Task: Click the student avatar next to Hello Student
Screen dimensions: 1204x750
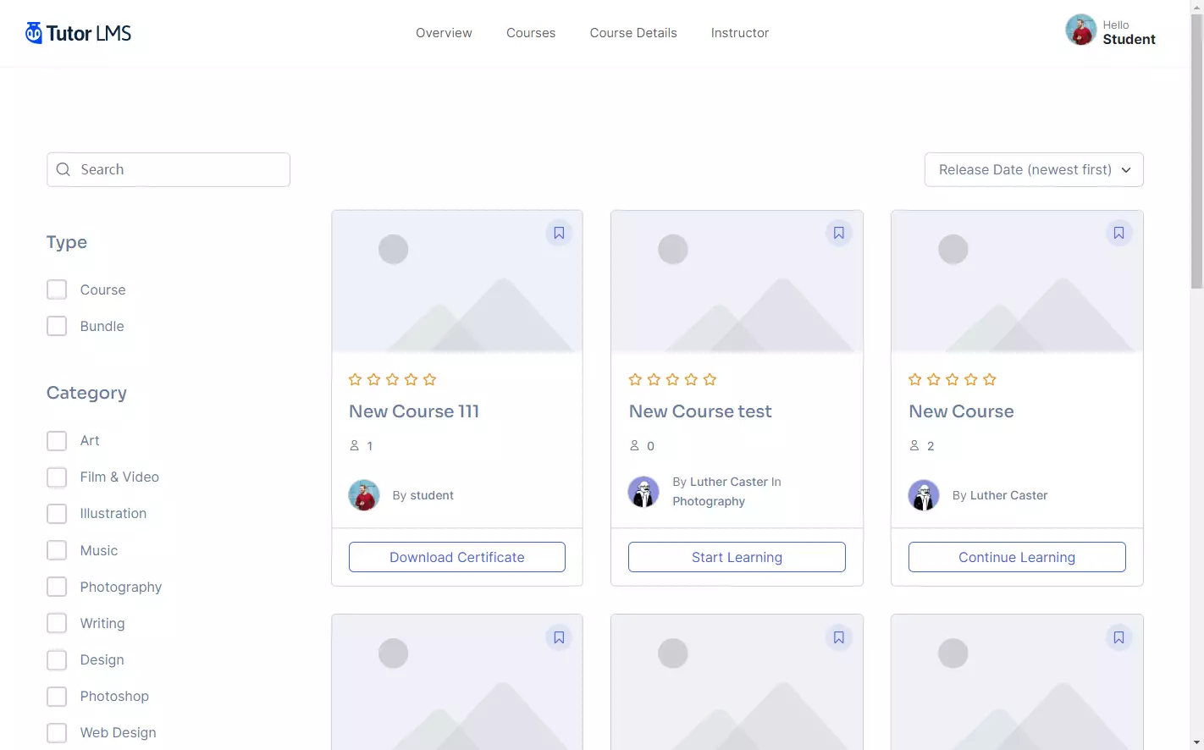Action: coord(1080,30)
